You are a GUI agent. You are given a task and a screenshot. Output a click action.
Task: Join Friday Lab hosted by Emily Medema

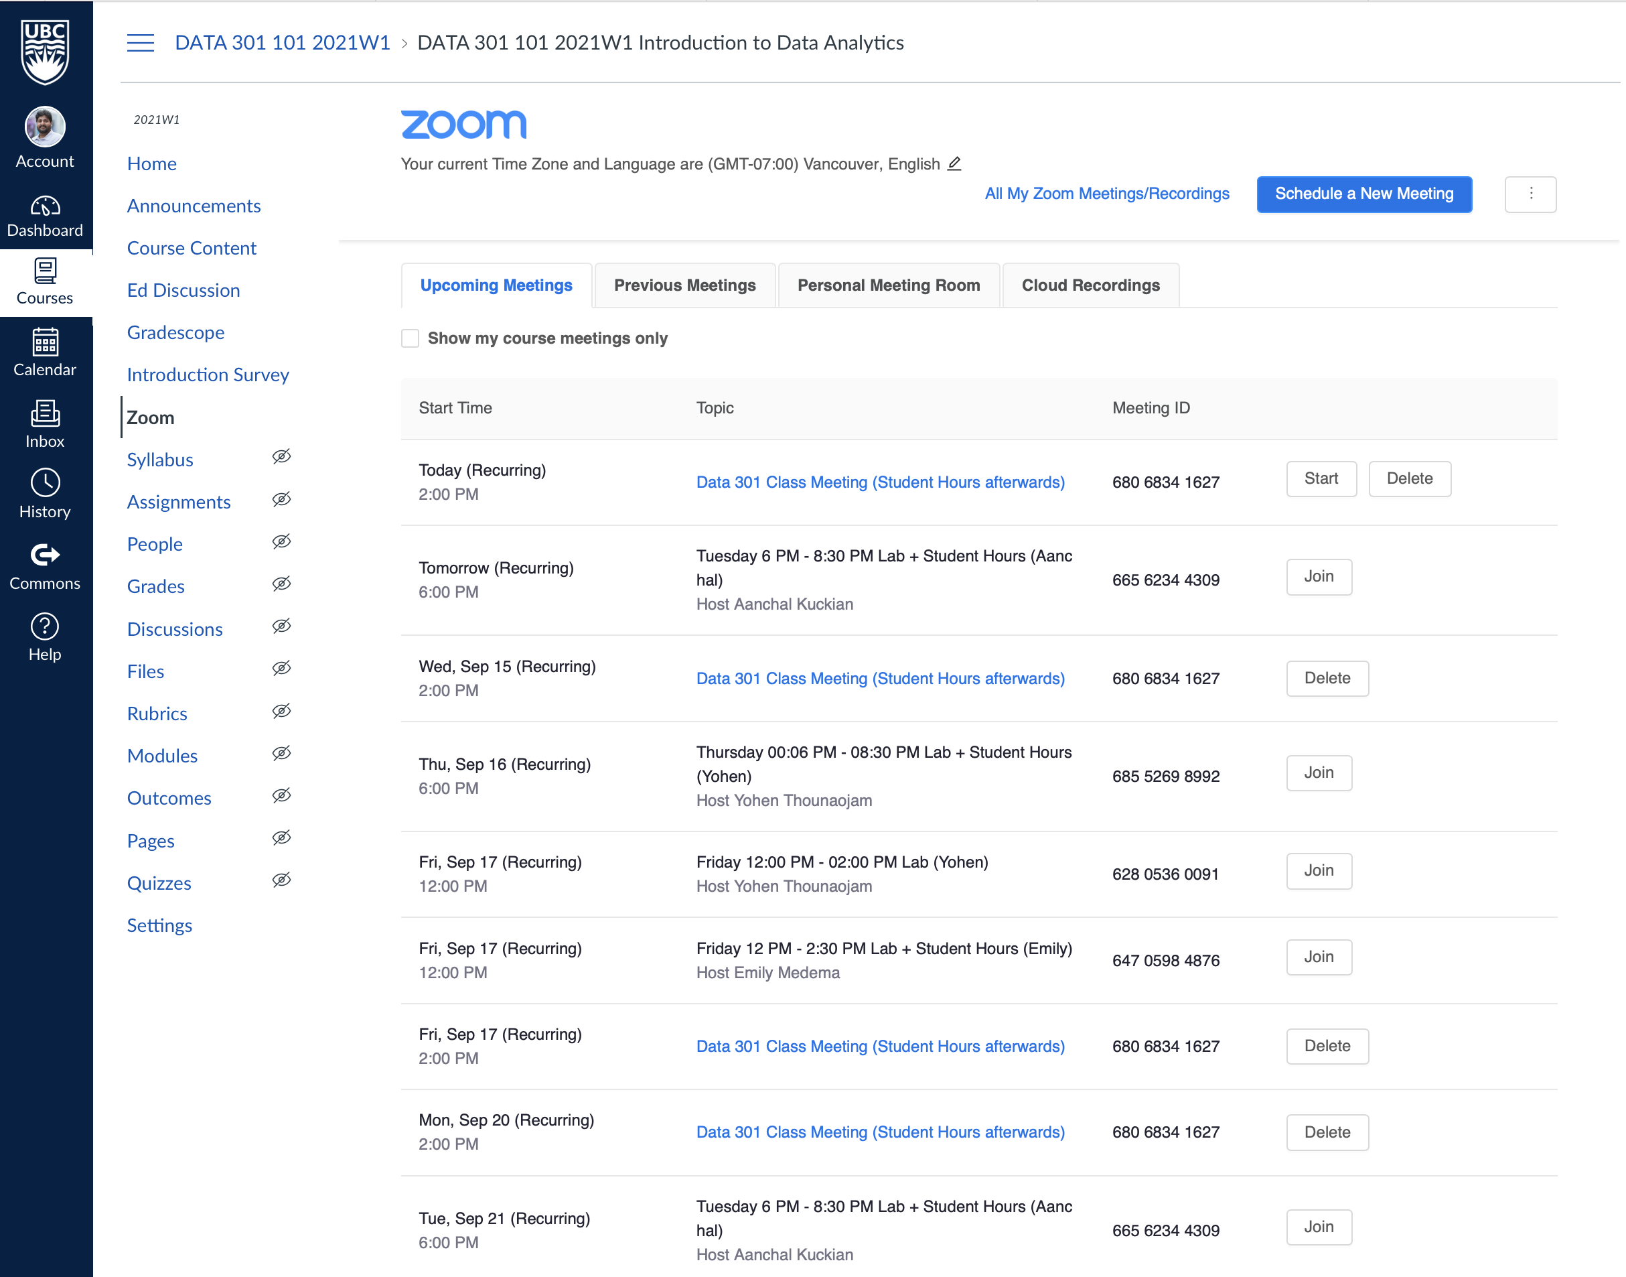click(1319, 957)
